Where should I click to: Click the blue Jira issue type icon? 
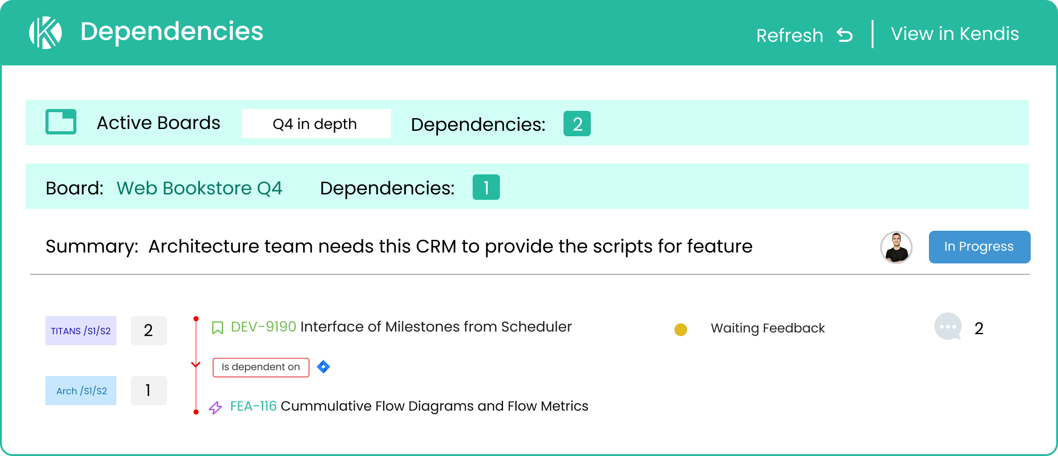323,367
